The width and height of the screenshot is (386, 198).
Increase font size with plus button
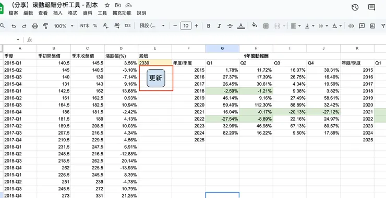pyautogui.click(x=197, y=26)
